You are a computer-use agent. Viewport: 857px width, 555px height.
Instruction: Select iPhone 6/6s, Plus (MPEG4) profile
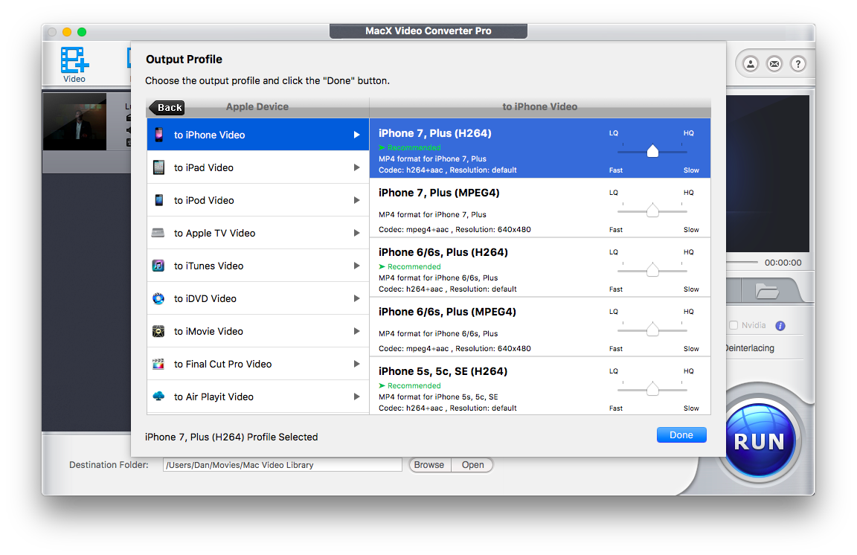tap(540, 327)
